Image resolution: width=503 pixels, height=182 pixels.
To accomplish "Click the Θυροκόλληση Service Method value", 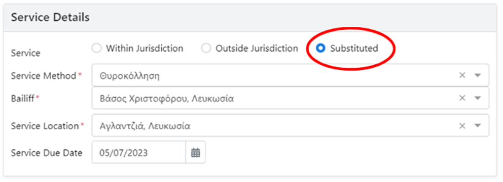I will 130,76.
